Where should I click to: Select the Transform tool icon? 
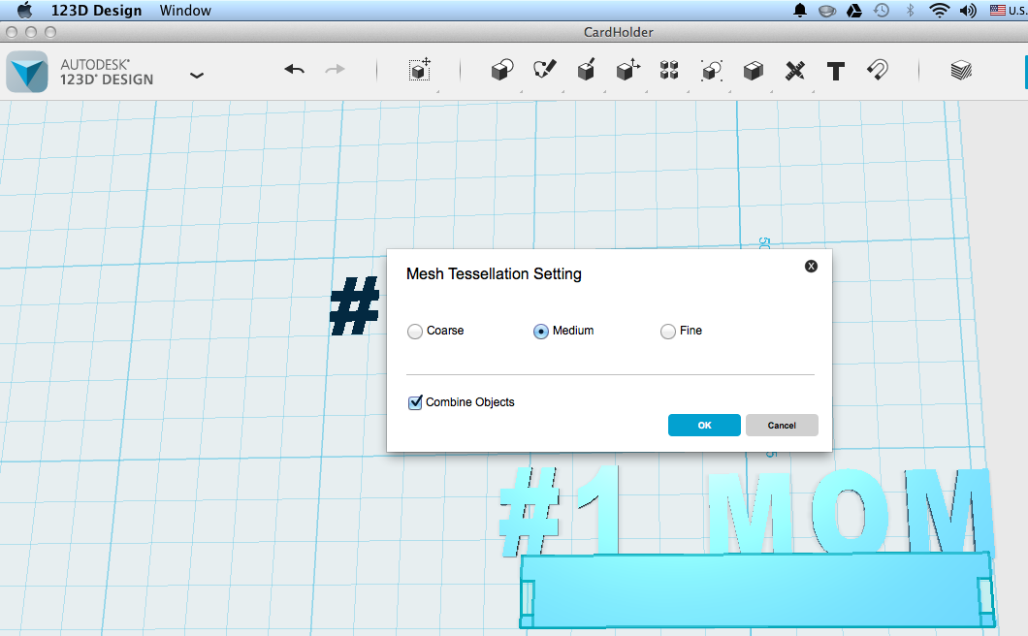tap(420, 70)
